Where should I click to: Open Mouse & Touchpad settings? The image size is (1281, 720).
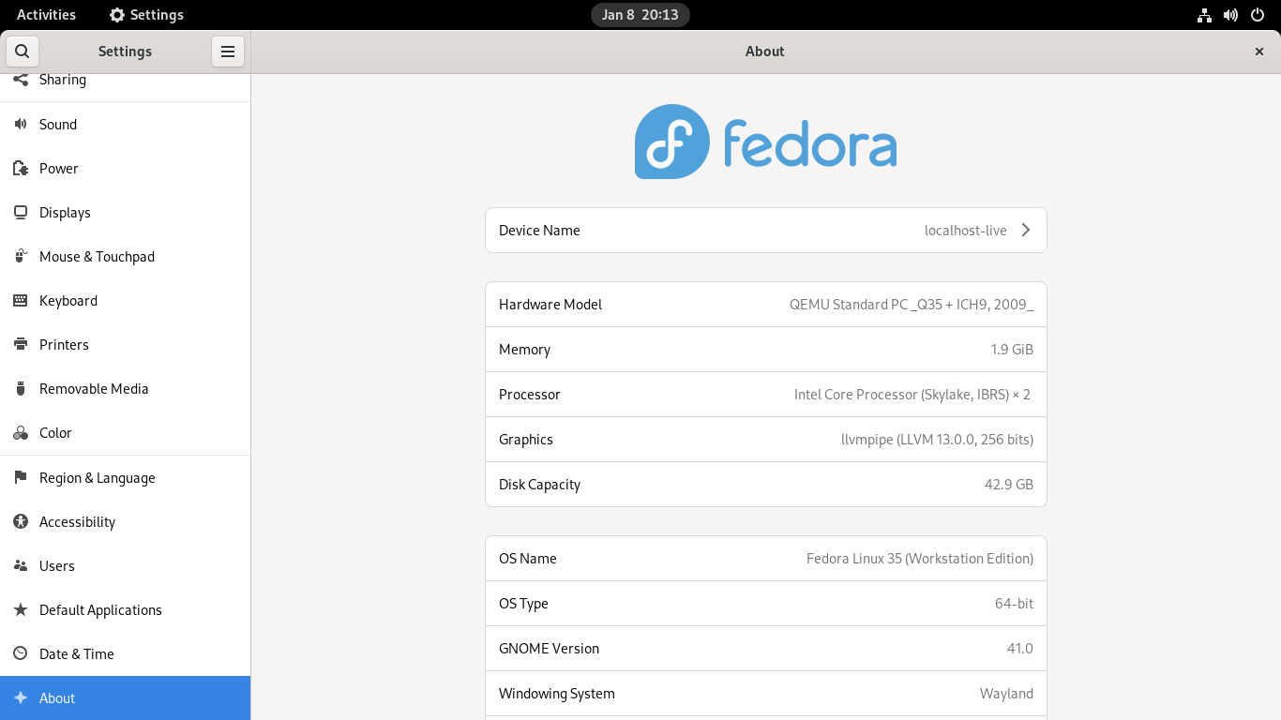pyautogui.click(x=126, y=256)
